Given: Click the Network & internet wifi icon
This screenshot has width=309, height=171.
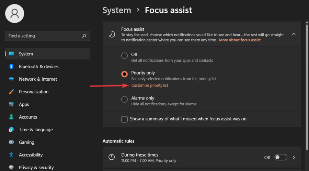Looking at the screenshot, I should (x=11, y=79).
